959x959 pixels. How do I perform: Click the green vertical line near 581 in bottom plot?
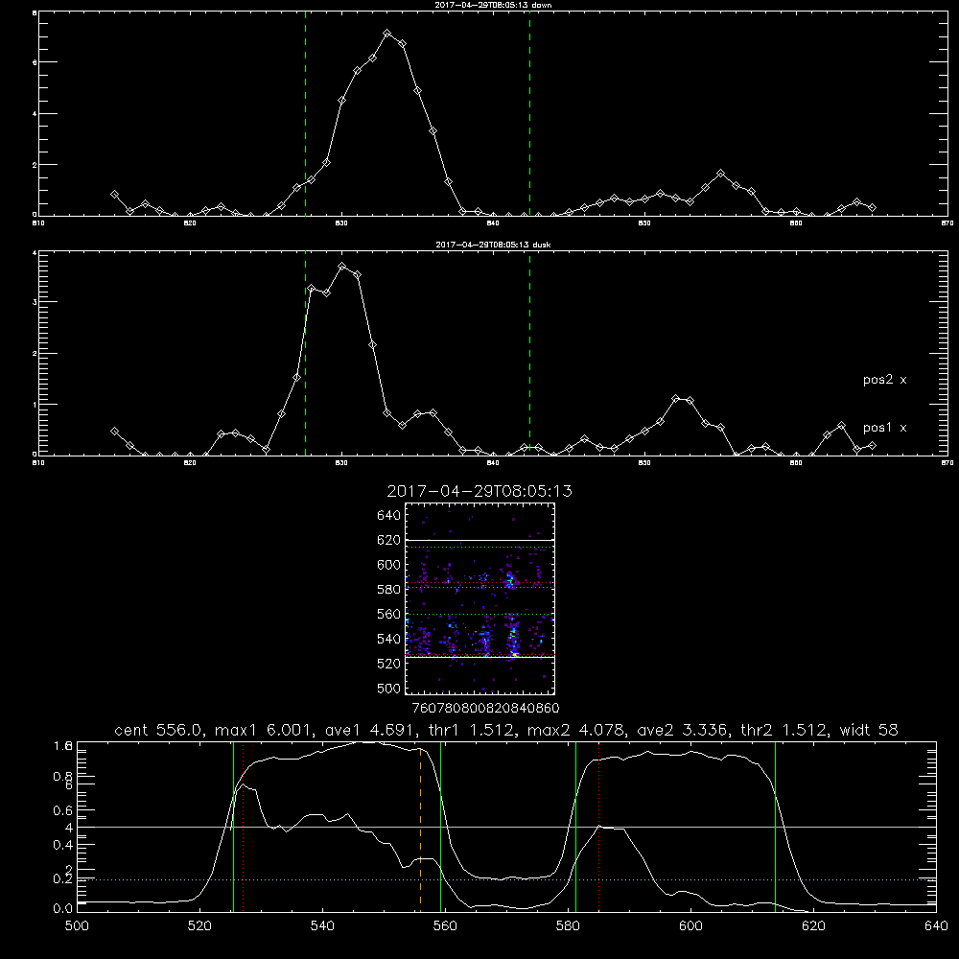(575, 827)
